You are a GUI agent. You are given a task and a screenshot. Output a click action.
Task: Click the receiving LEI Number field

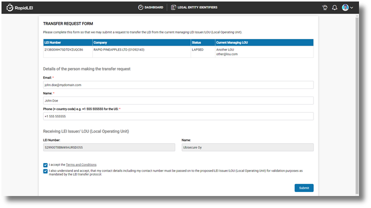tap(109, 147)
